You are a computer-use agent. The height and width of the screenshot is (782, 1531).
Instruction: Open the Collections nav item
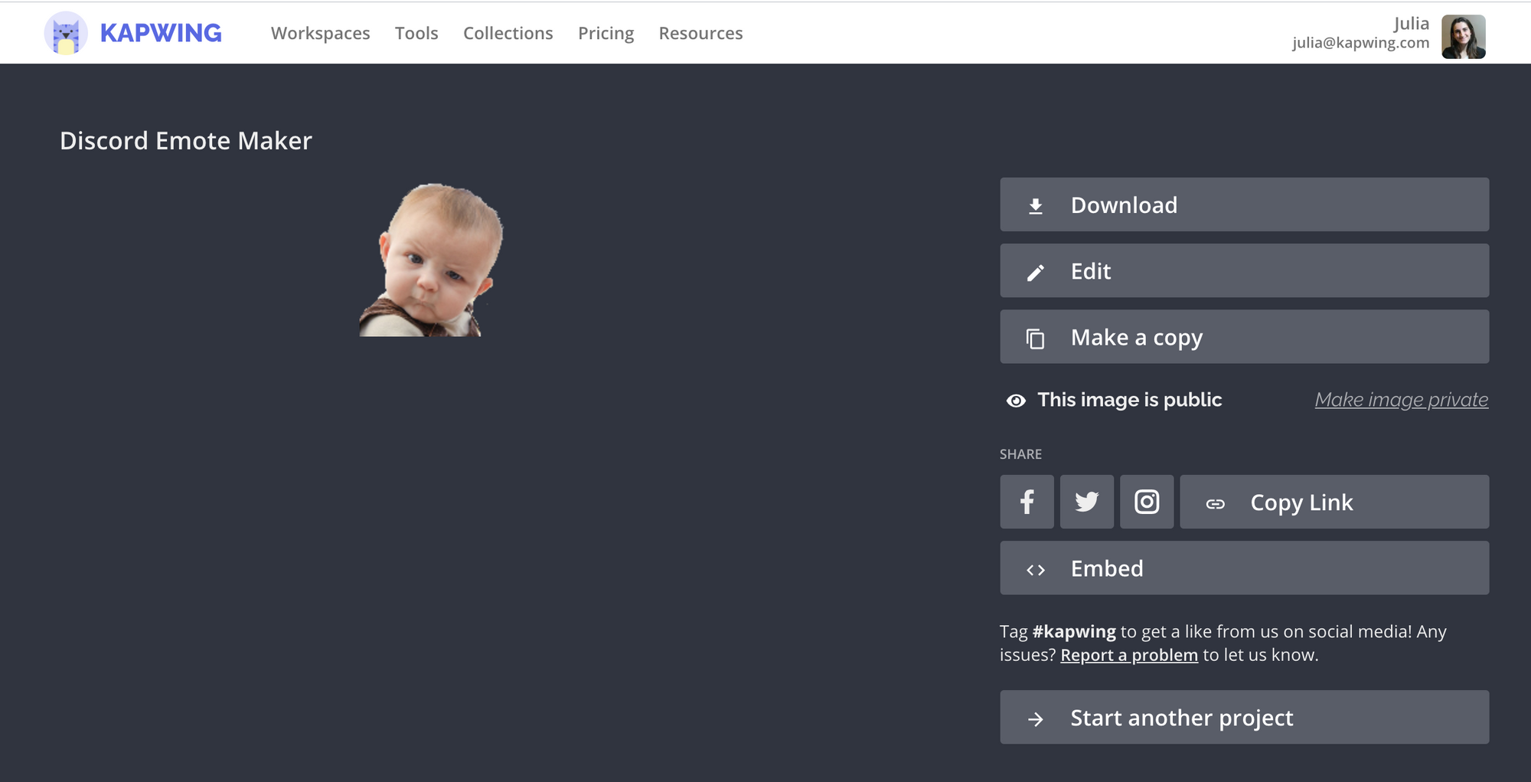[x=508, y=34]
